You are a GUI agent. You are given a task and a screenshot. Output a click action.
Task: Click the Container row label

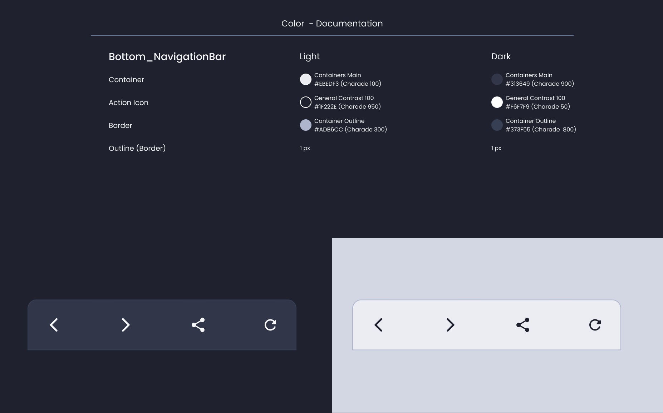(126, 80)
